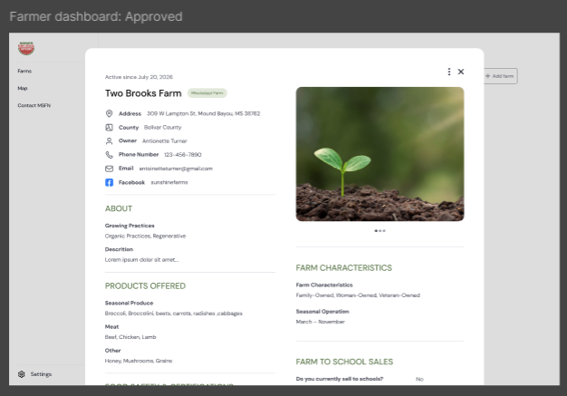Click the PRODUCTS OFFERED heading
Image resolution: width=567 pixels, height=396 pixels.
(x=145, y=286)
